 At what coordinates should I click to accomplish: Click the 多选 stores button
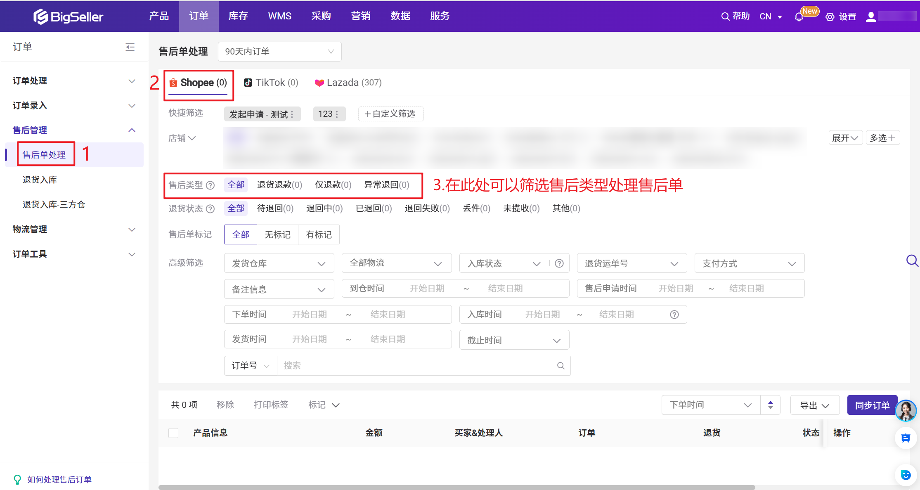pyautogui.click(x=882, y=138)
